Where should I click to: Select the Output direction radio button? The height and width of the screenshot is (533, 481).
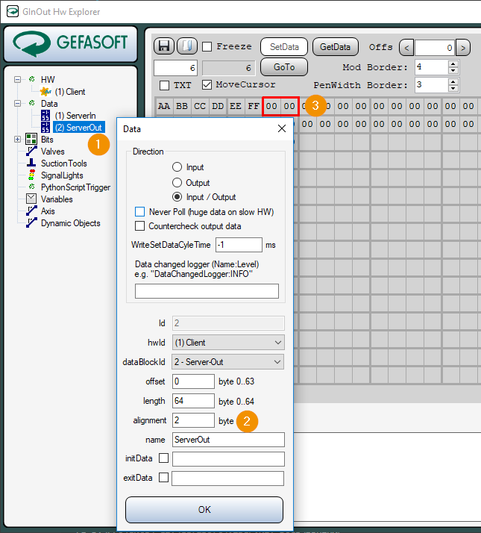point(177,183)
